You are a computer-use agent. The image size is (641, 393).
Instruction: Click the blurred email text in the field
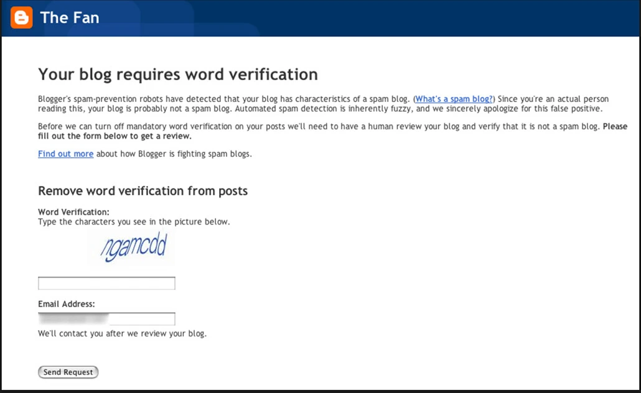(x=73, y=319)
